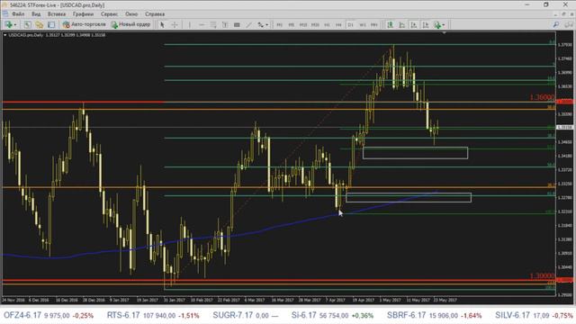Click the current price tag on price scale
Viewport: 576px width, 324px height.
click(x=565, y=128)
